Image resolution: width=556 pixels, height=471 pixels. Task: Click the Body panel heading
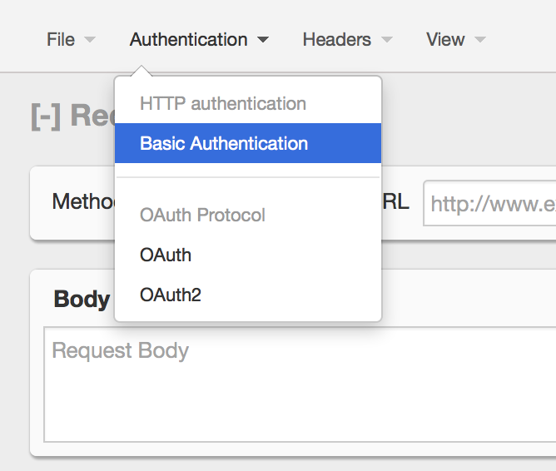(x=82, y=300)
